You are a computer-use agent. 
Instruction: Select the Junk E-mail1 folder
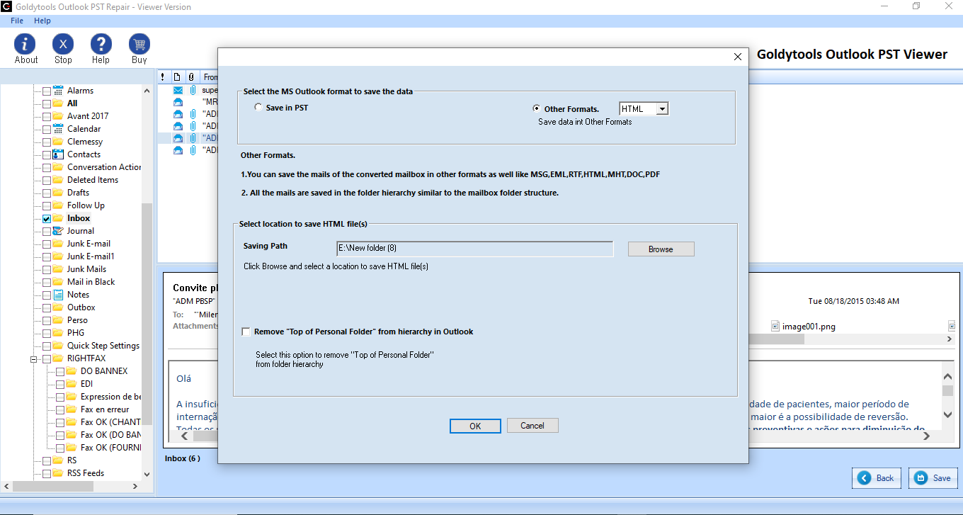91,256
